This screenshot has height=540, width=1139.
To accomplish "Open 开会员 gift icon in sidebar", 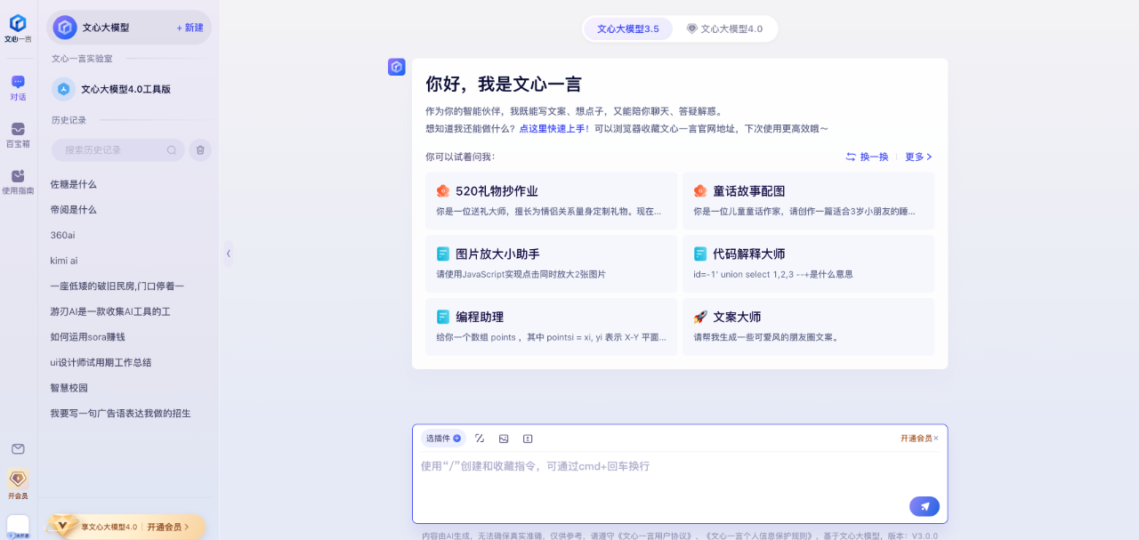I will [18, 480].
